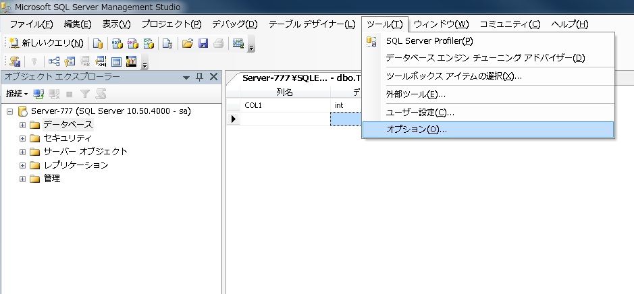
Task: Click the Database Engine Query icon
Action: point(98,43)
